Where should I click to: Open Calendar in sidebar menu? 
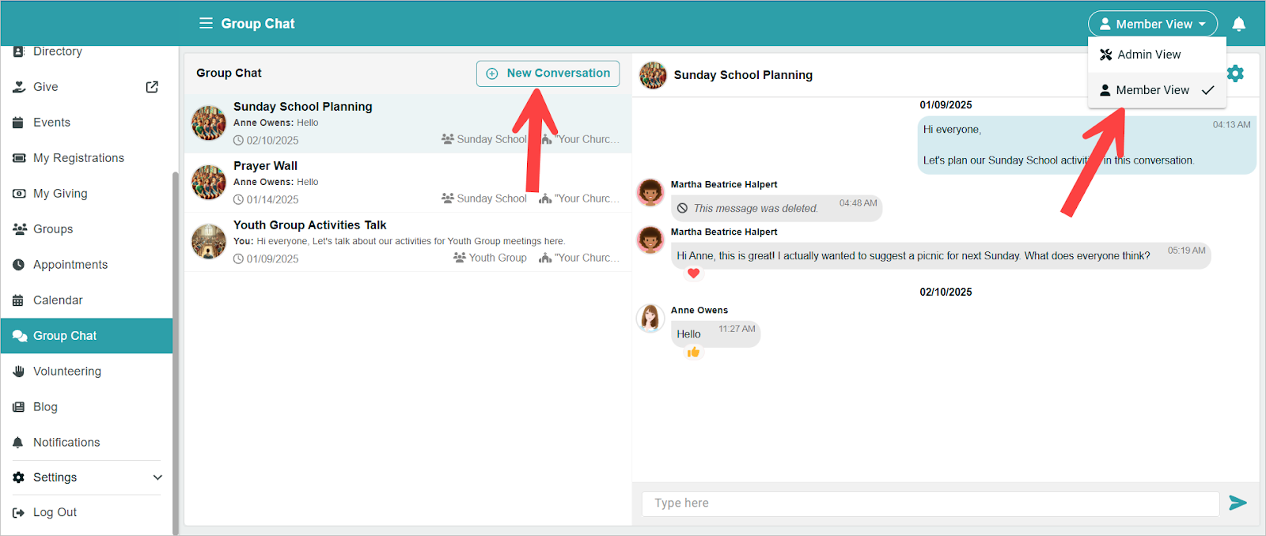click(x=58, y=300)
